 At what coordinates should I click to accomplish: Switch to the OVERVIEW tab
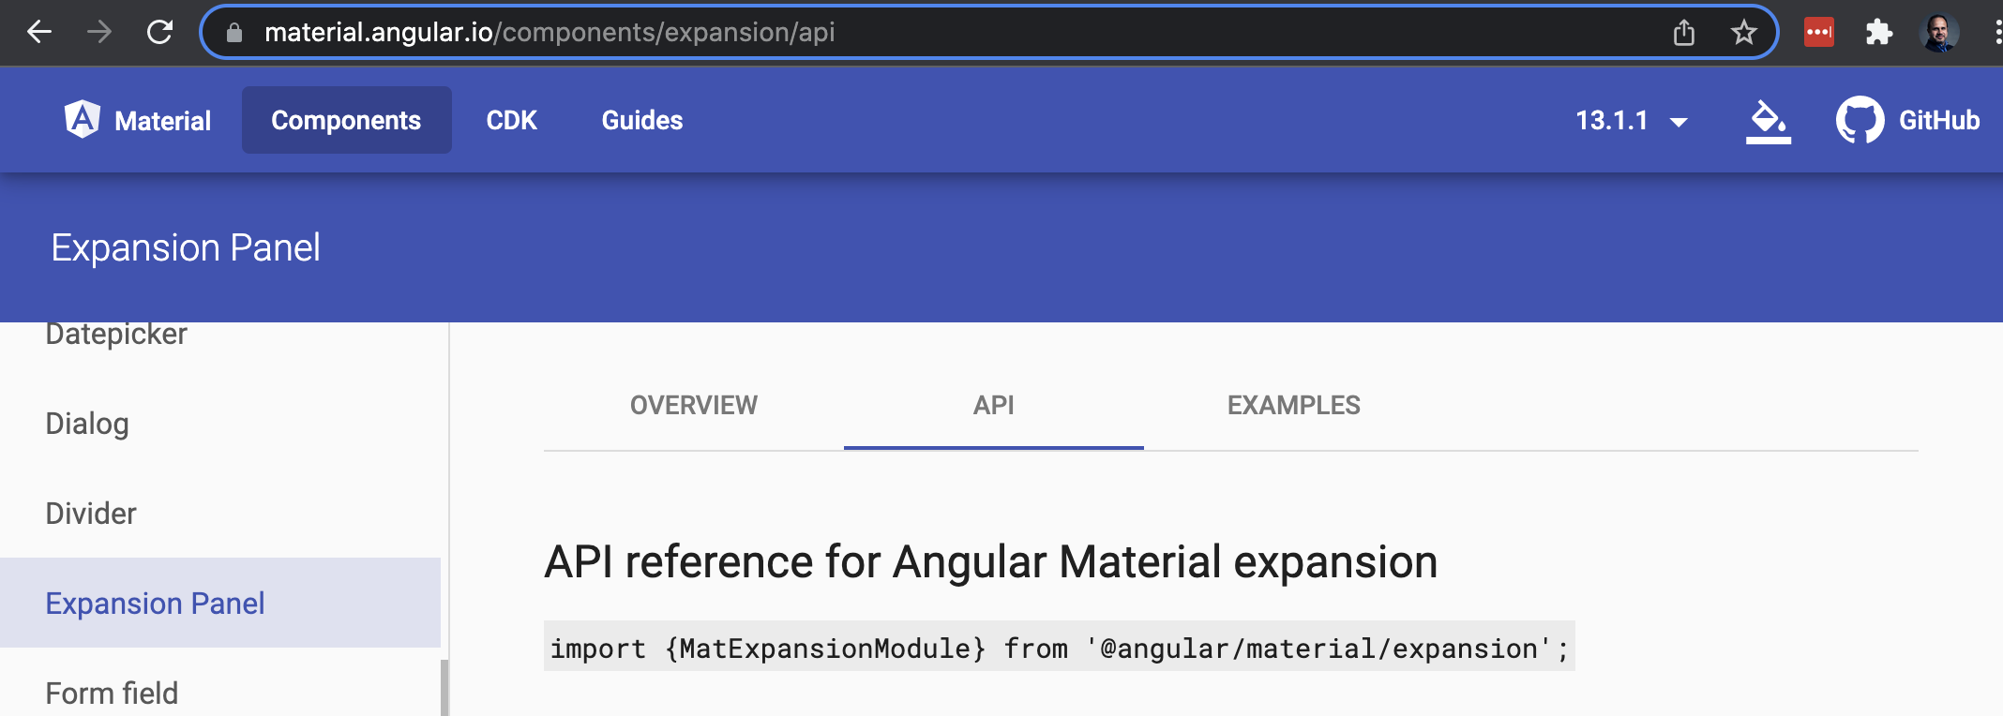tap(694, 405)
